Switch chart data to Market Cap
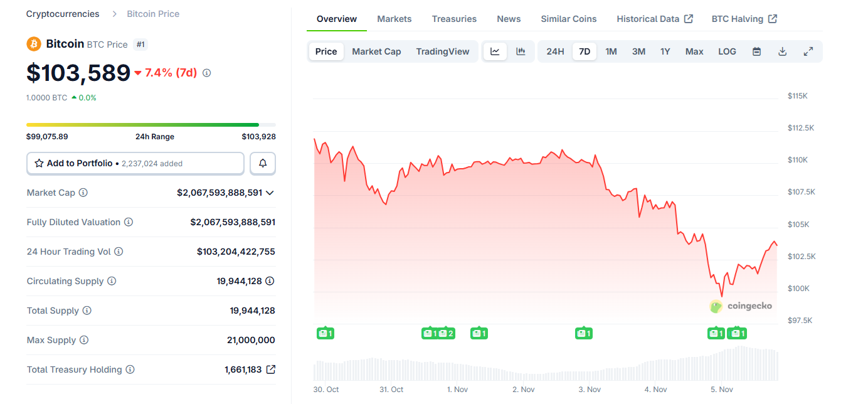The image size is (841, 404). coord(376,51)
